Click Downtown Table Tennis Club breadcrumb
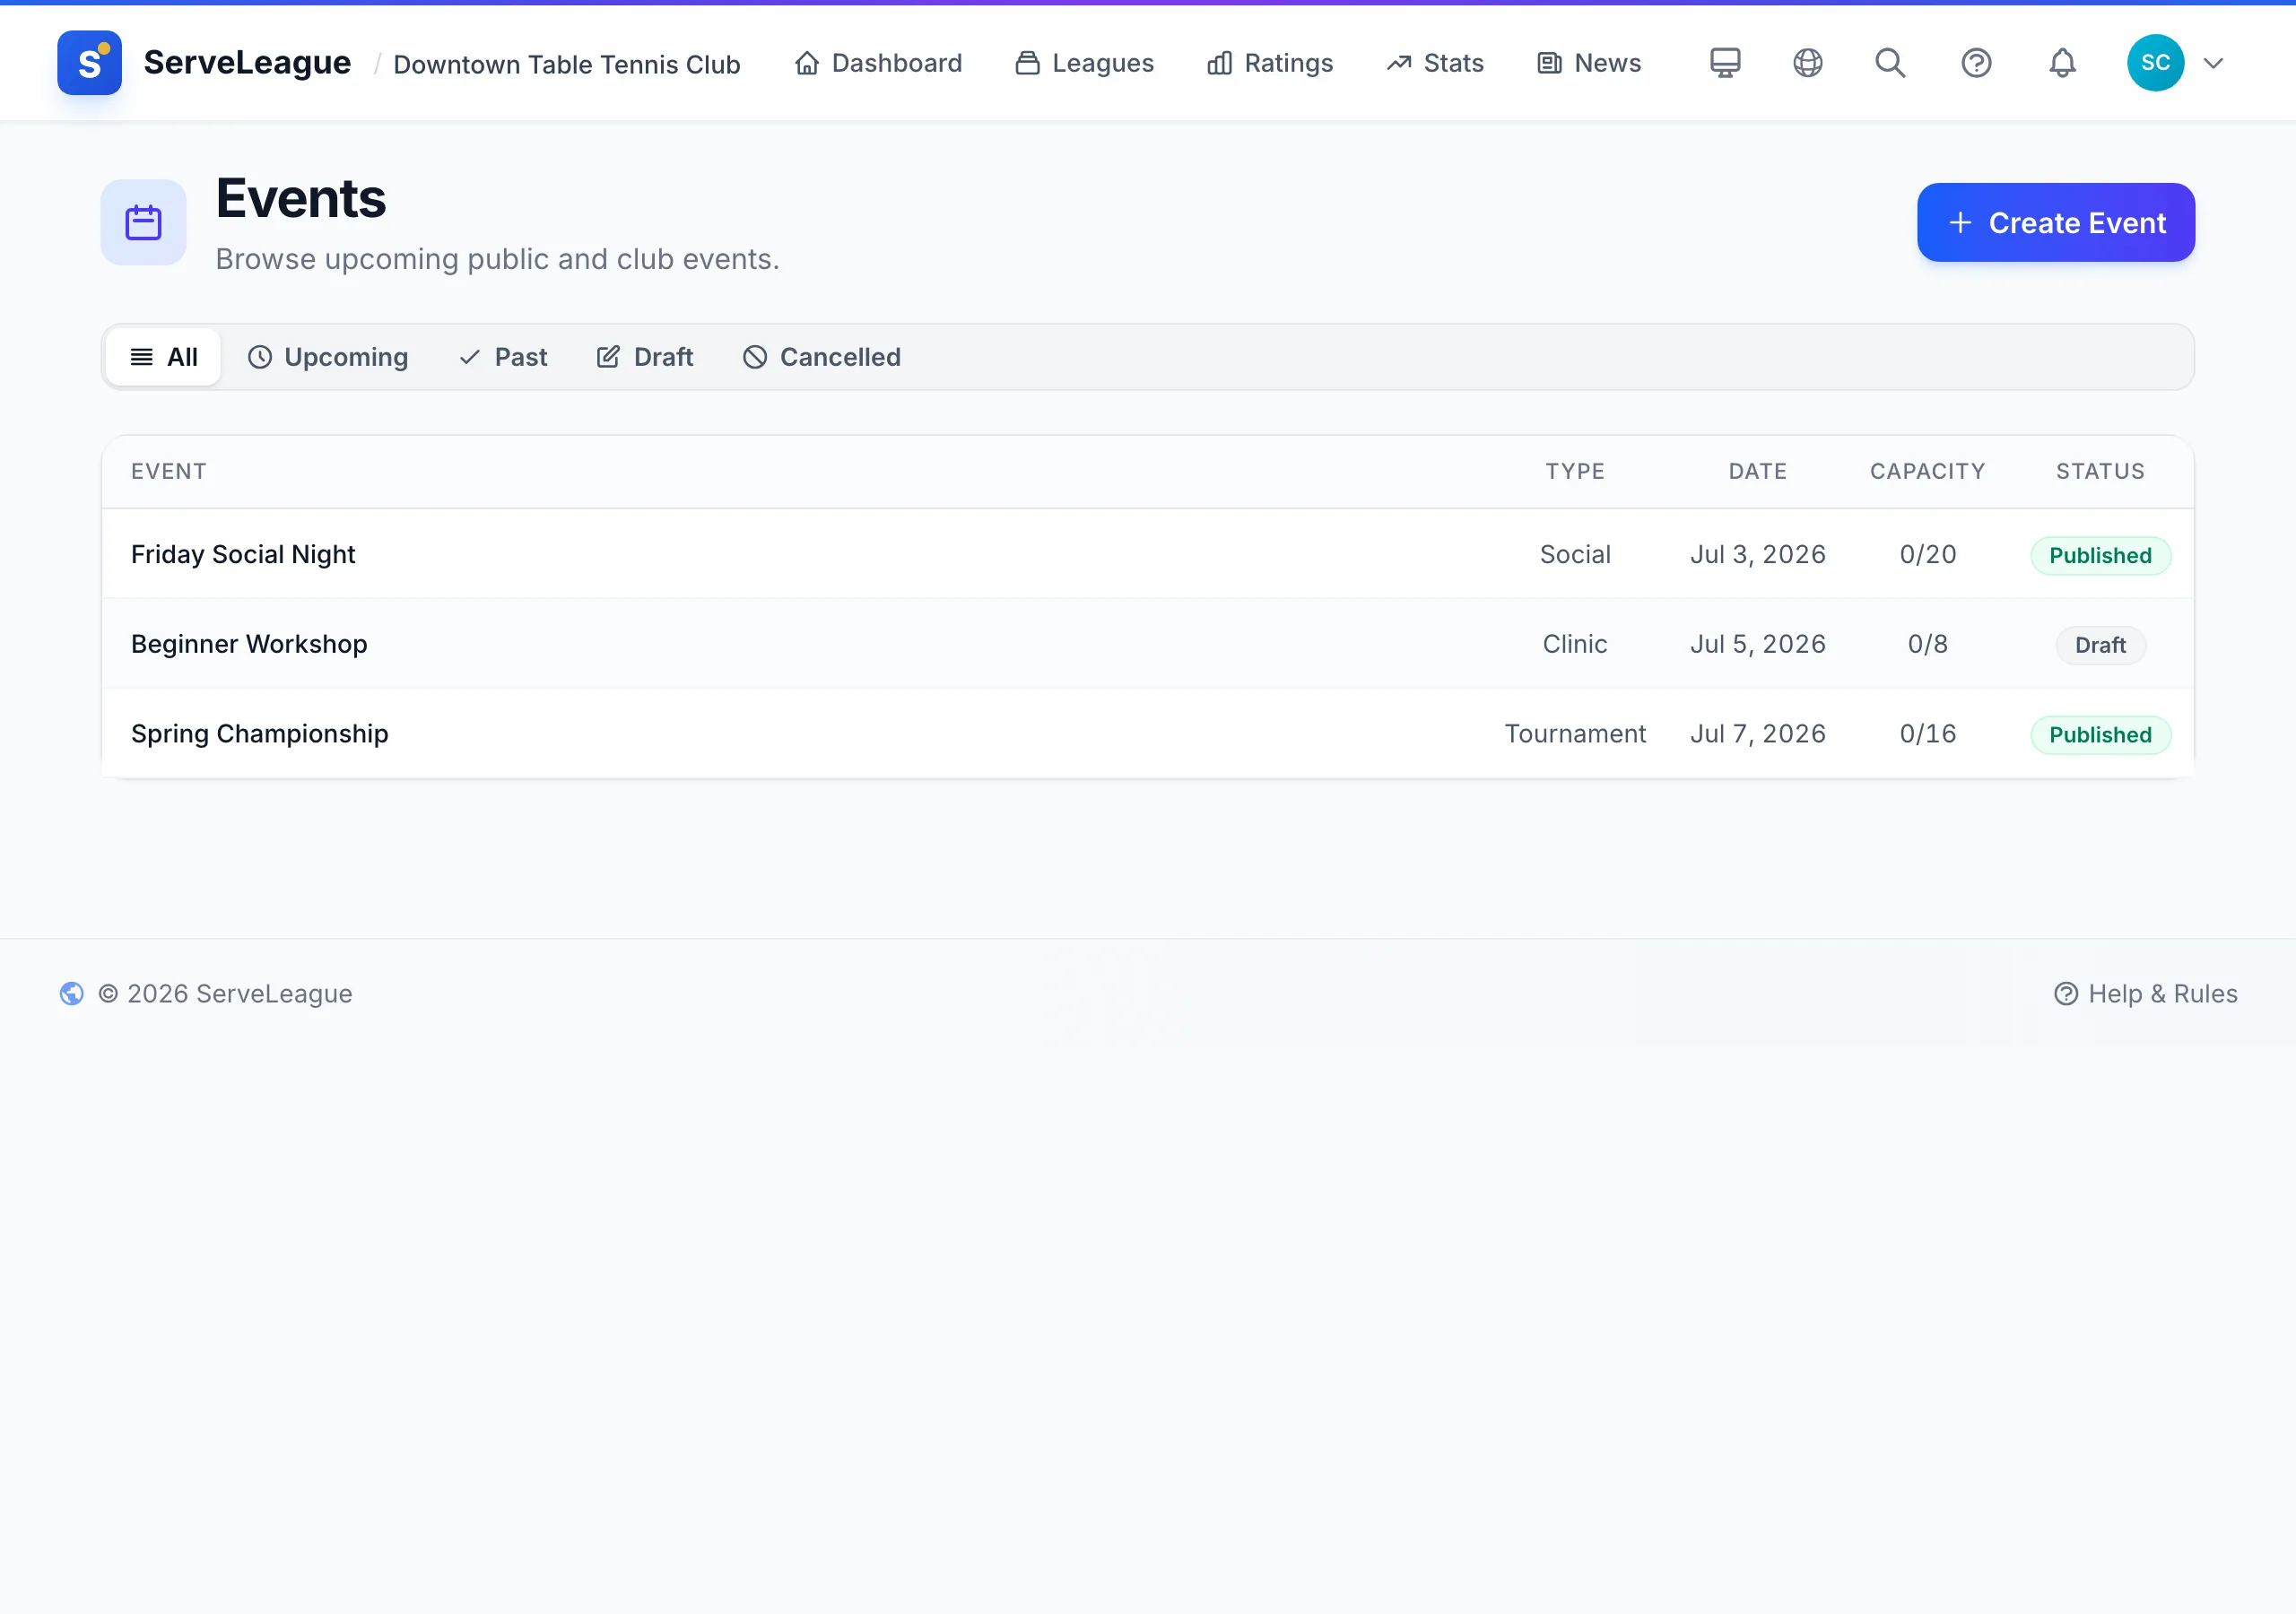The height and width of the screenshot is (1614, 2296). pos(567,64)
